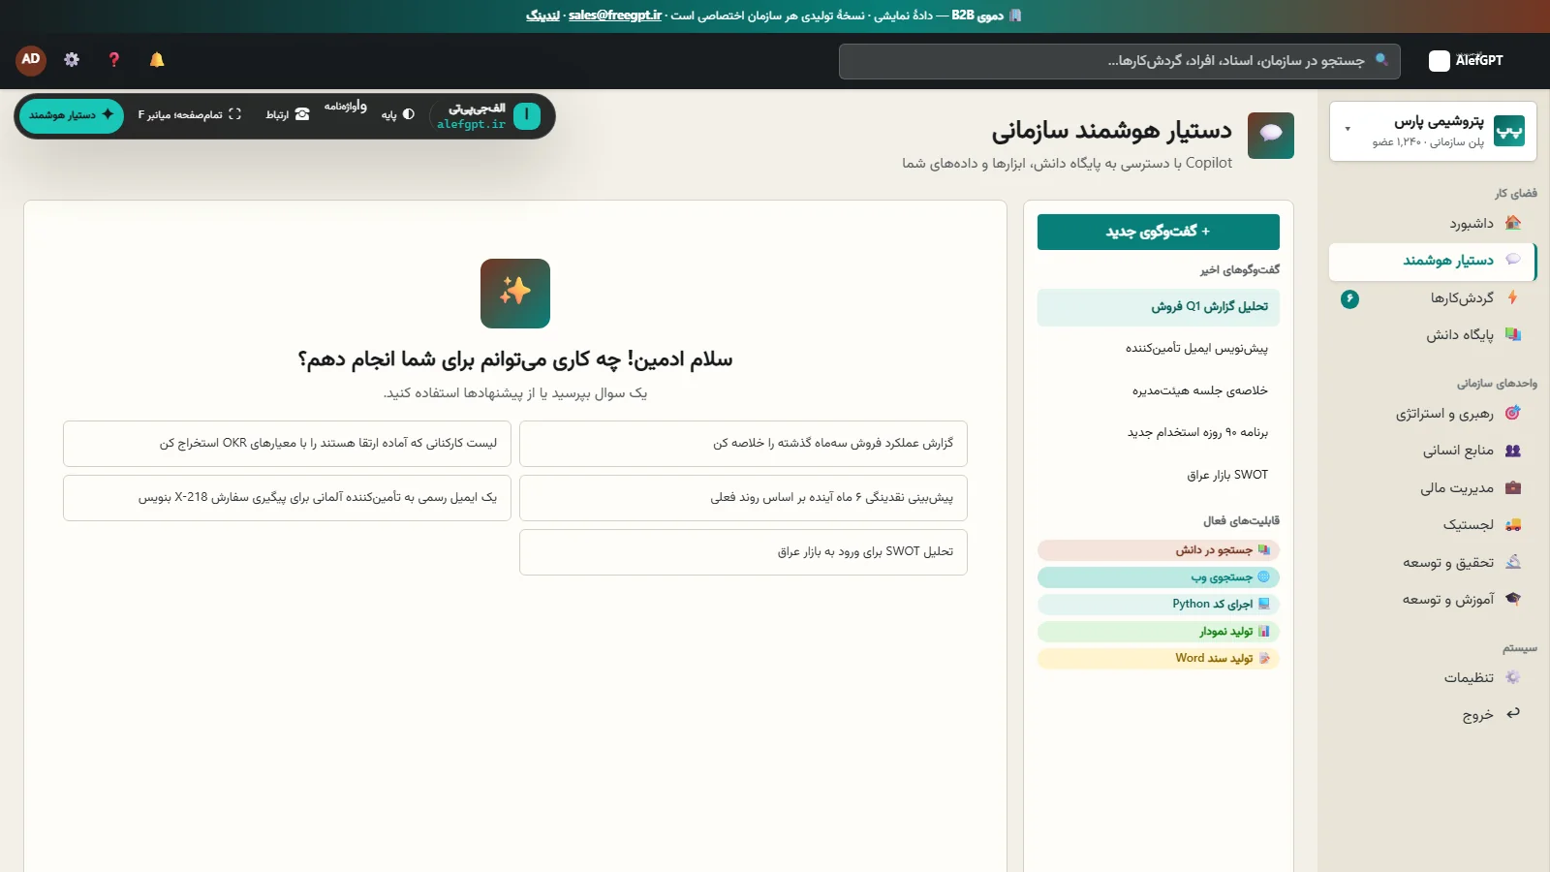Open منابع انسانی unit
This screenshot has width=1550, height=872.
(1433, 451)
